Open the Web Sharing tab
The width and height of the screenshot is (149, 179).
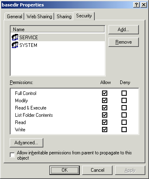(x=39, y=17)
